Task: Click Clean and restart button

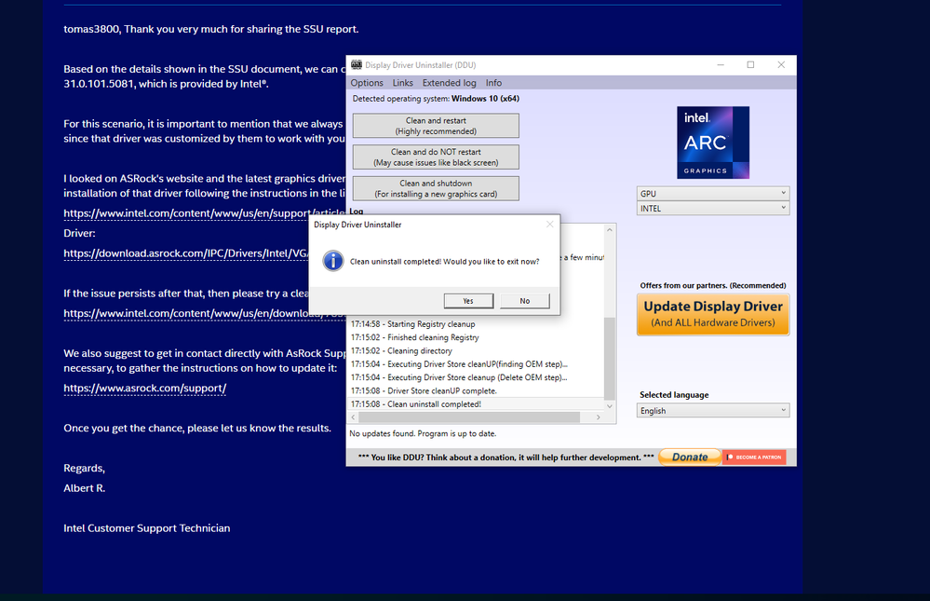Action: click(x=436, y=126)
